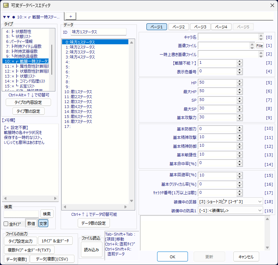Click the 検索 text input field
The height and width of the screenshot is (265, 278).
[x=21, y=214]
